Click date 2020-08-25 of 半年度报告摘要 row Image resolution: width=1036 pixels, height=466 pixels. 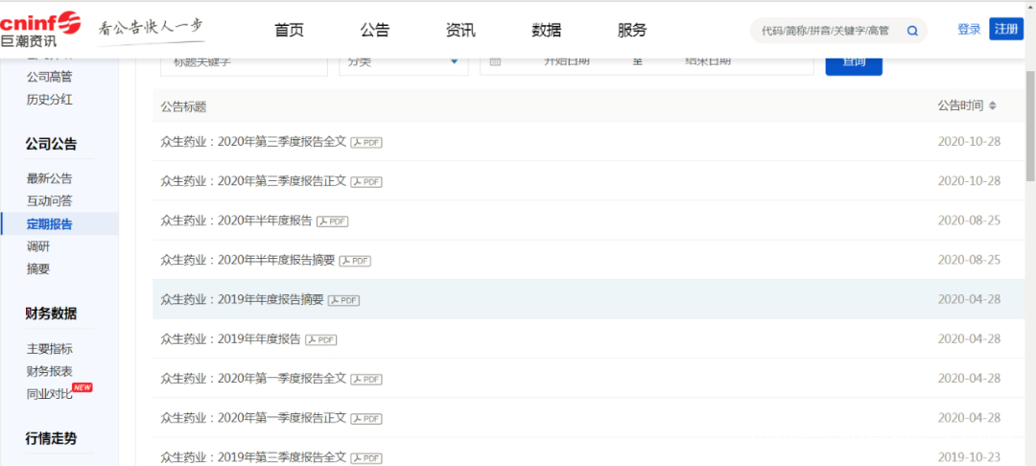pyautogui.click(x=969, y=260)
